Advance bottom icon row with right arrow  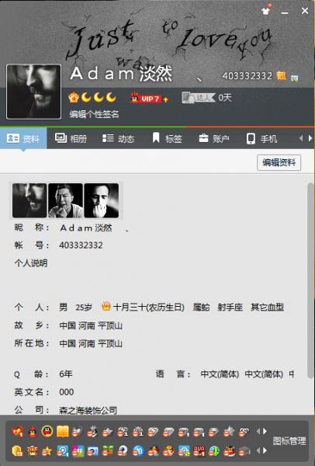(265, 450)
